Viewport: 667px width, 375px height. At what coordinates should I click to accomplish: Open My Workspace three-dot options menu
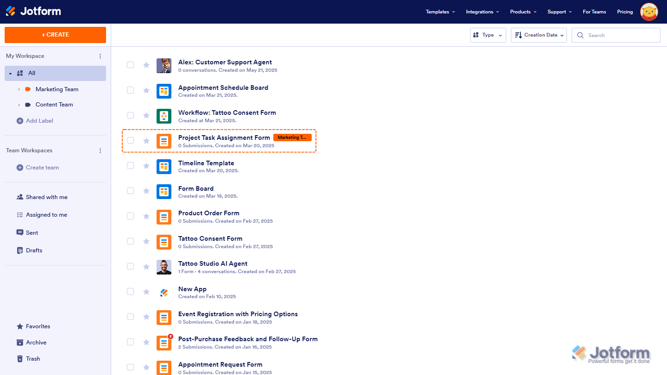tap(100, 56)
